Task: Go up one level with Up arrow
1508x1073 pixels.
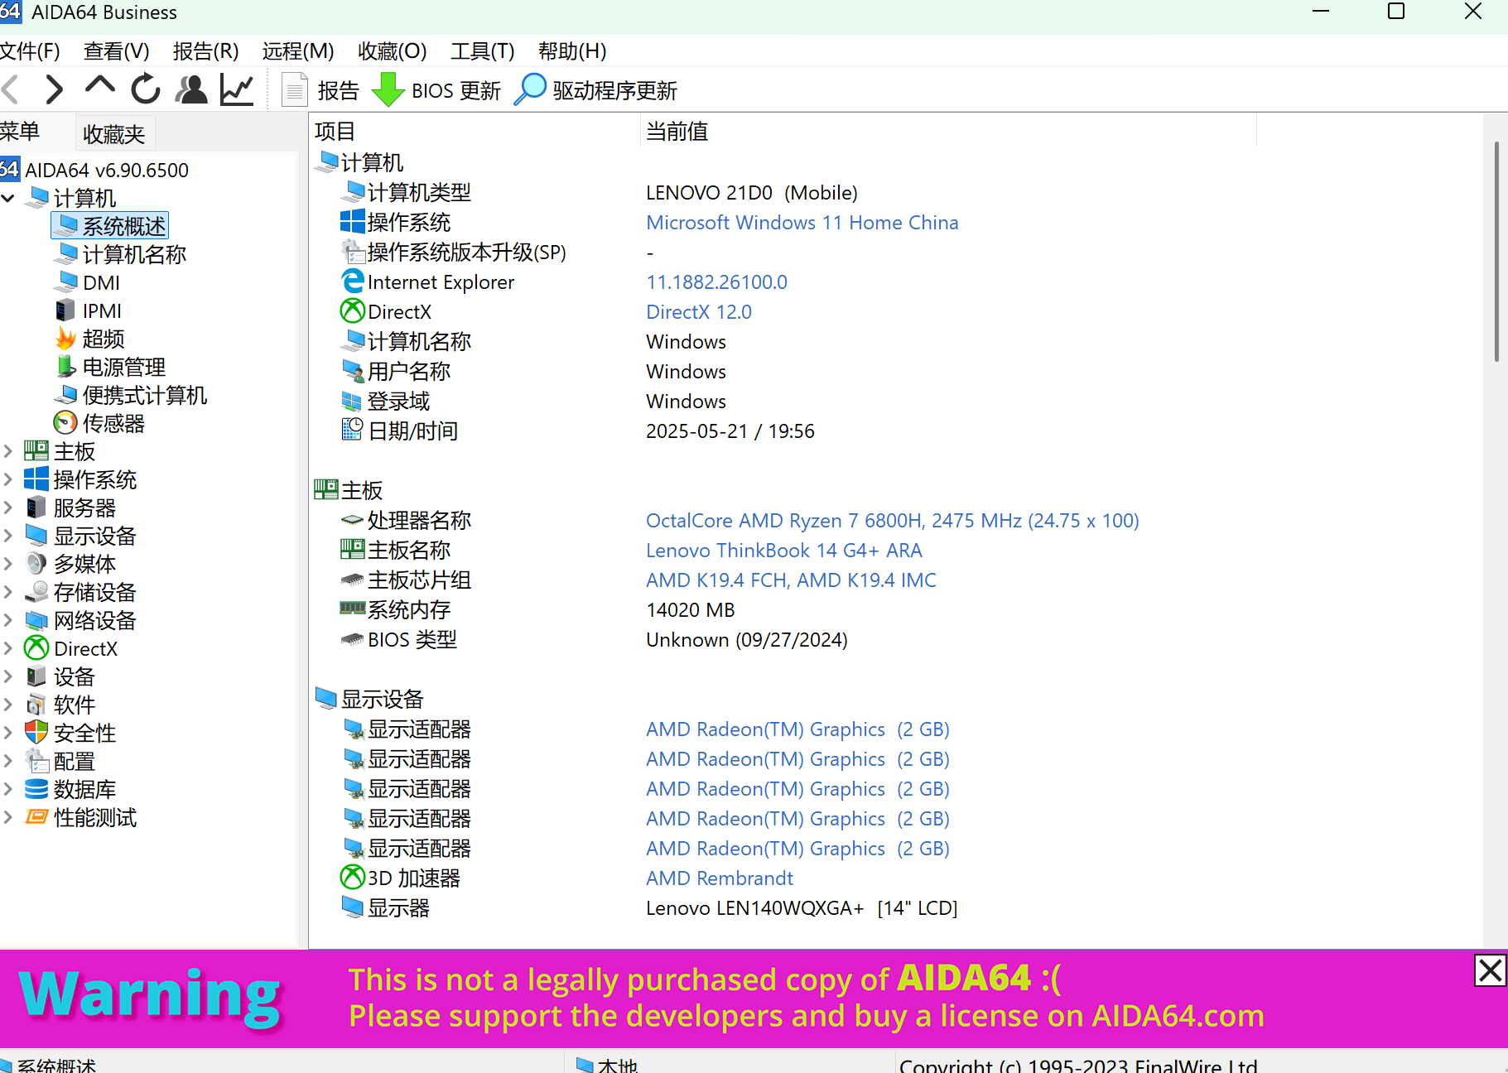Action: click(99, 87)
